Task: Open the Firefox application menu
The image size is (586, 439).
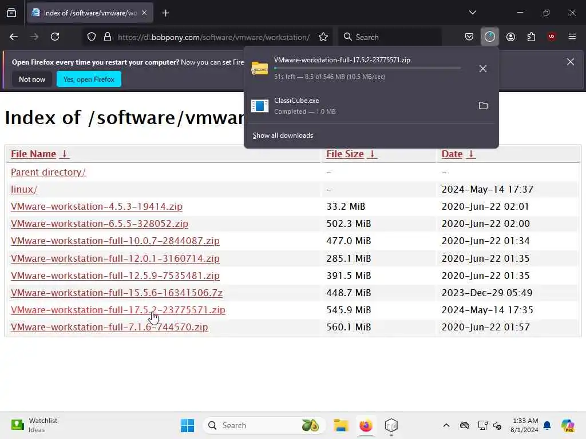Action: point(572,37)
